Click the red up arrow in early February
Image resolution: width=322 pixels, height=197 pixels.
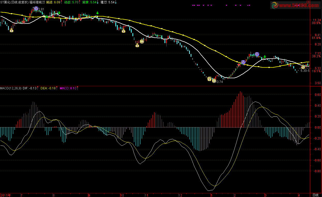239,65
